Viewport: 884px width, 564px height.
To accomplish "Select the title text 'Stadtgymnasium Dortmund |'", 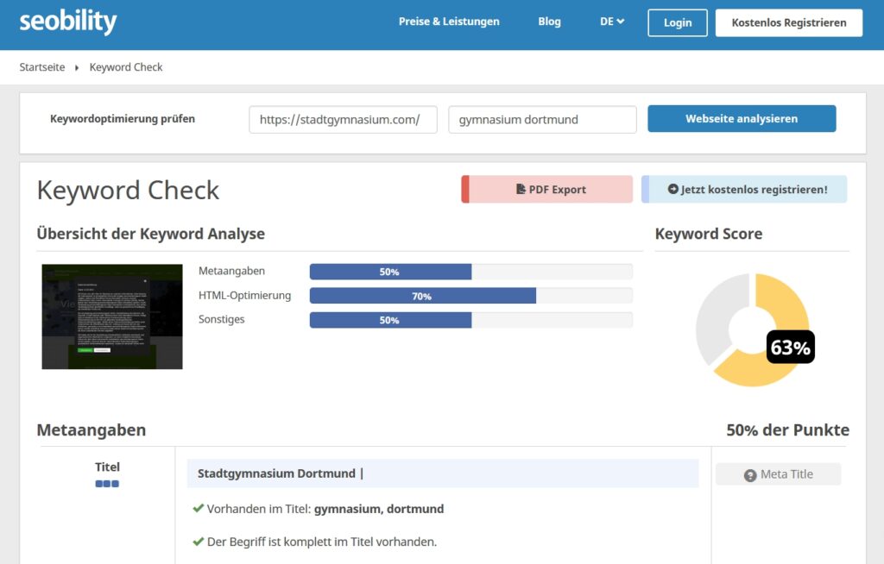I will (281, 473).
